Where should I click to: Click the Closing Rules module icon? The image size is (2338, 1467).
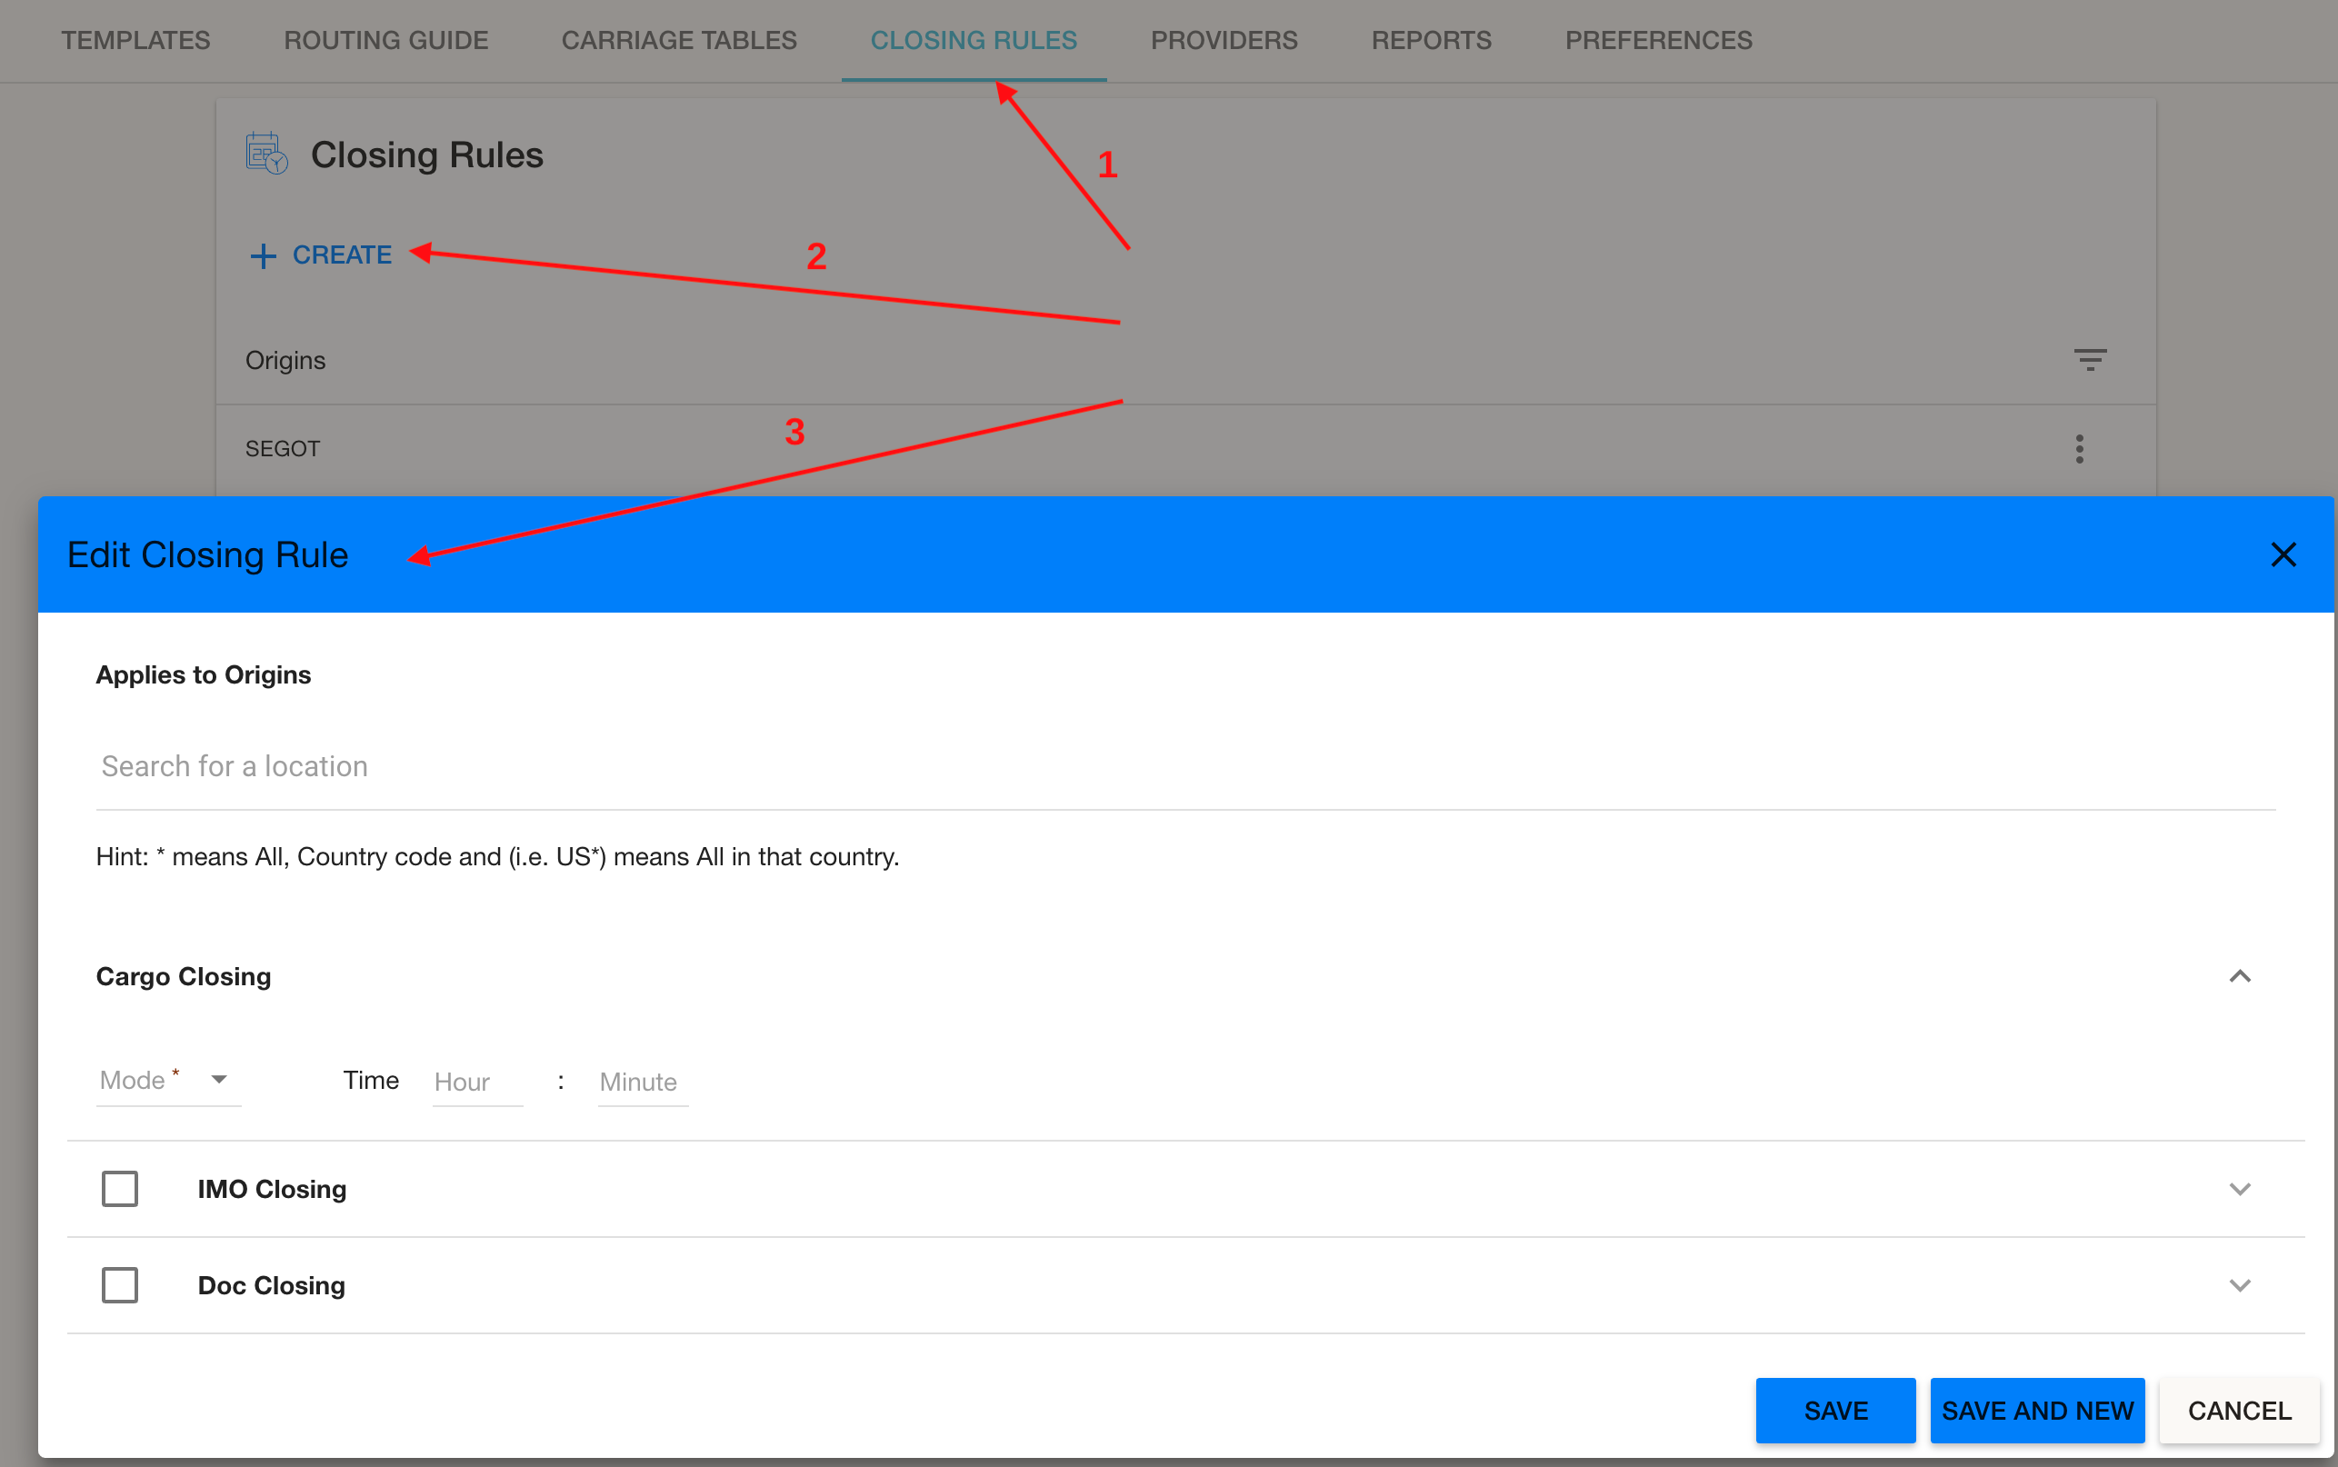click(x=265, y=155)
